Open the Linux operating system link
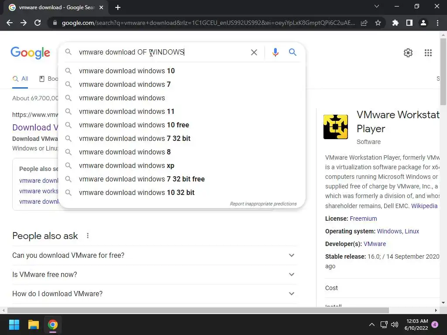 pos(412,231)
